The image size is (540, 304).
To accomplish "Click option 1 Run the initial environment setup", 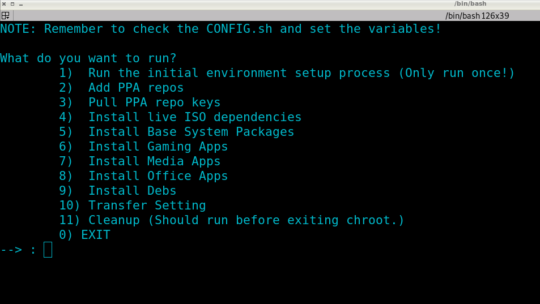I will point(287,73).
